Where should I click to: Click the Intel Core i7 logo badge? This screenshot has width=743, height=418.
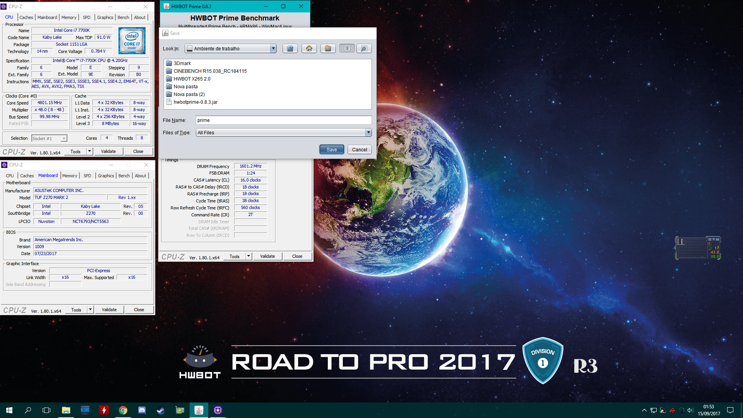point(132,41)
